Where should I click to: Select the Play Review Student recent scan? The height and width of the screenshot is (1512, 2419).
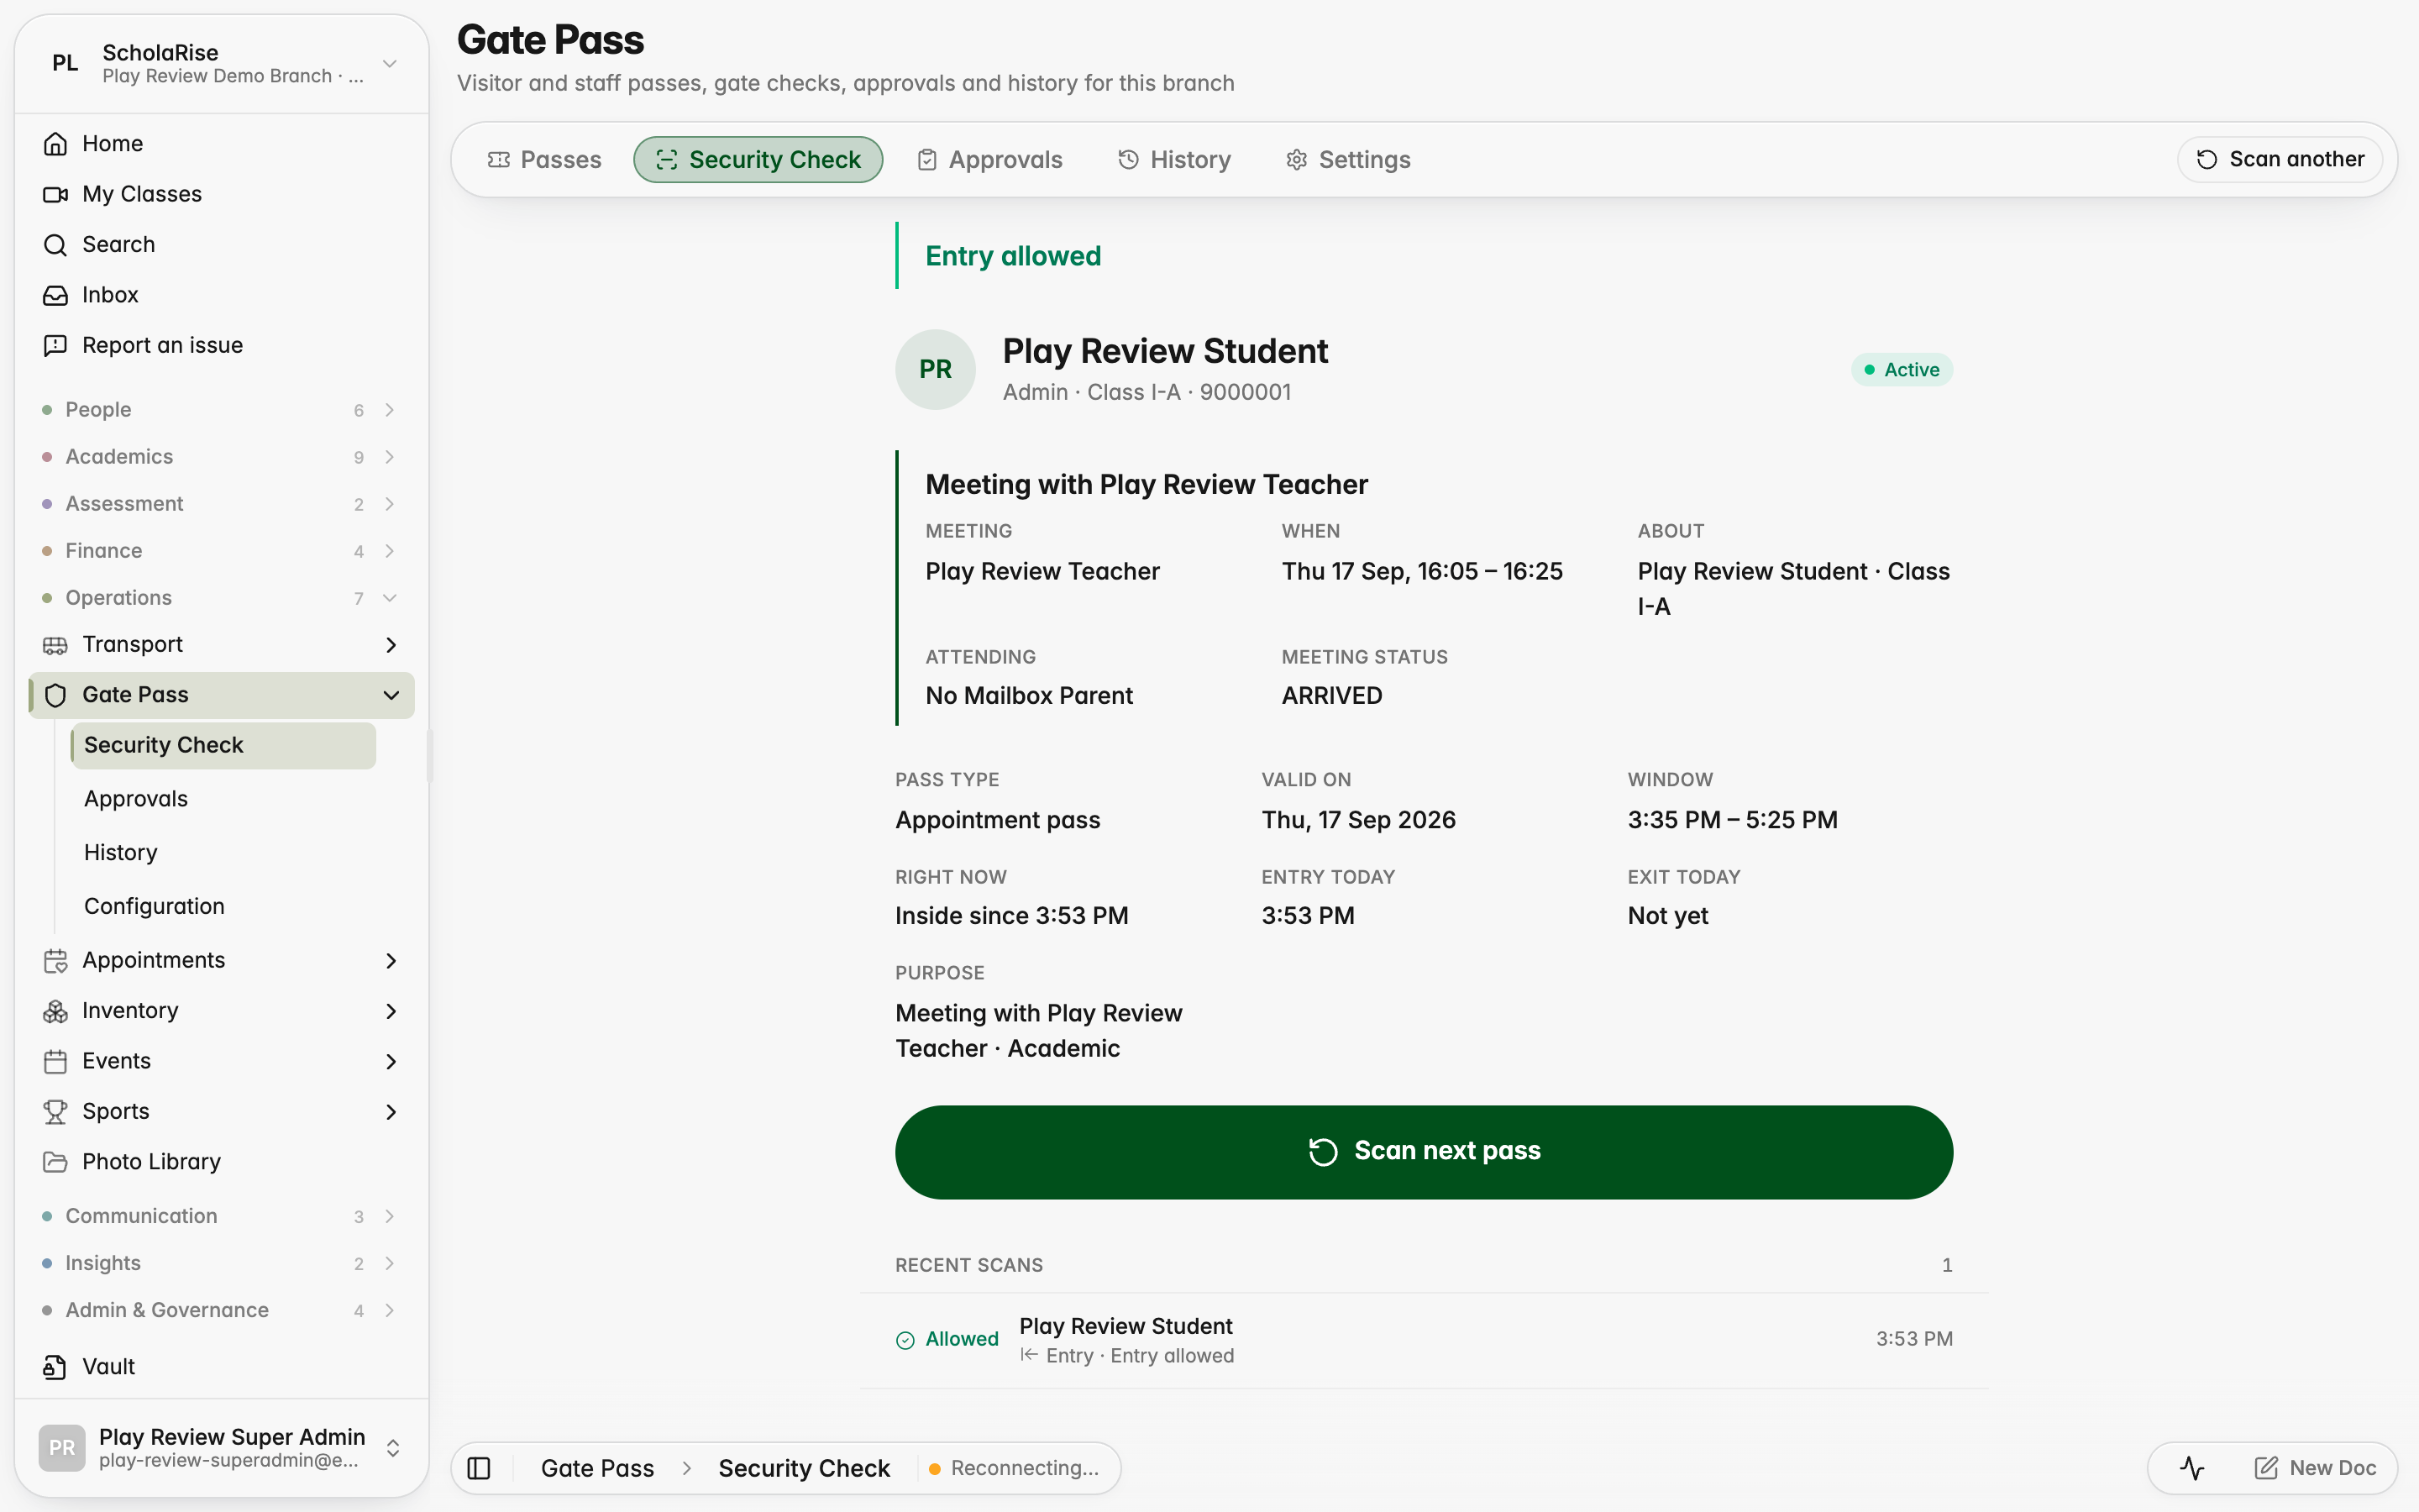coord(1424,1340)
